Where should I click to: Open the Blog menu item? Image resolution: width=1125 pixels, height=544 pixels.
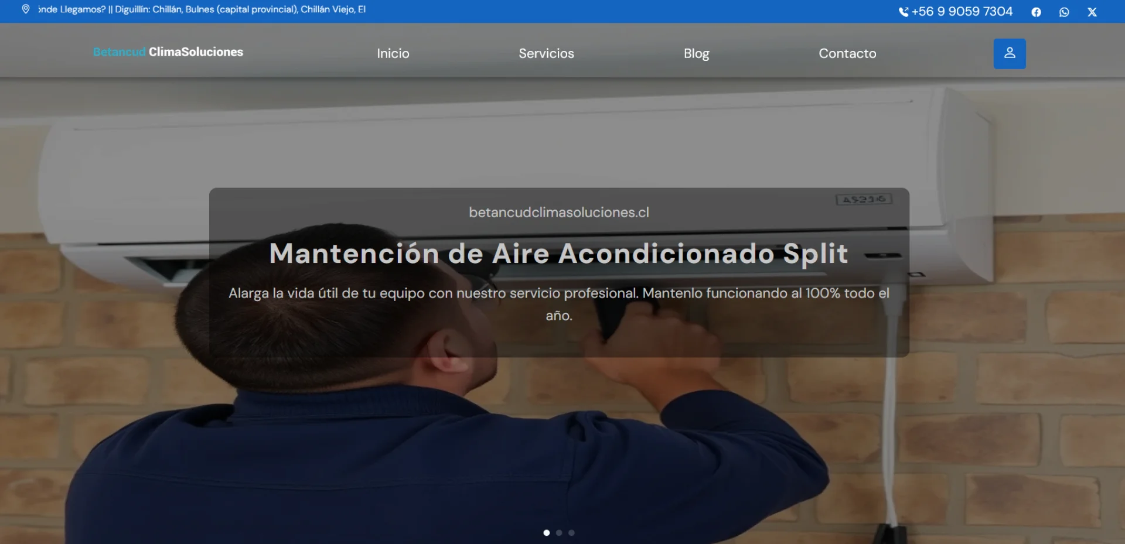coord(696,54)
